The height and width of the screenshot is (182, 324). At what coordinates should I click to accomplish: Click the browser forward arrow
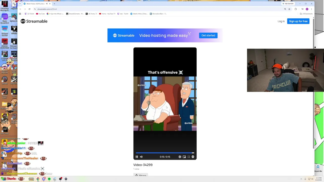(x=25, y=9)
